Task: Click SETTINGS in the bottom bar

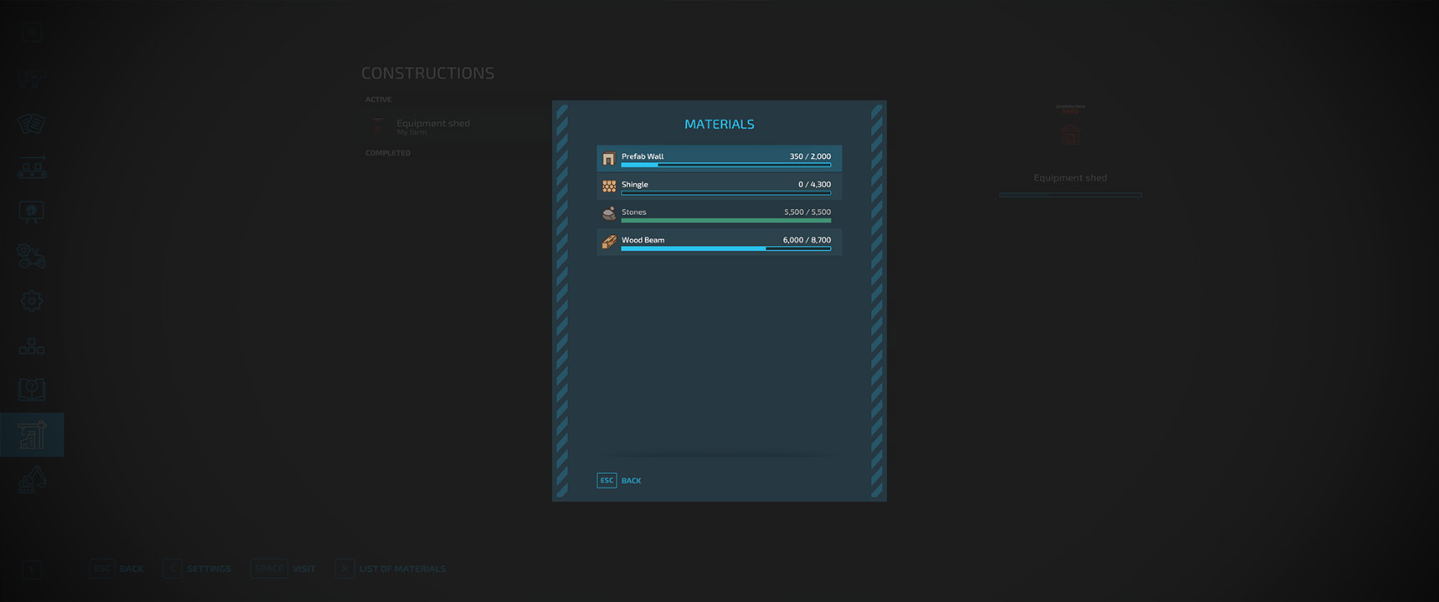Action: (209, 569)
